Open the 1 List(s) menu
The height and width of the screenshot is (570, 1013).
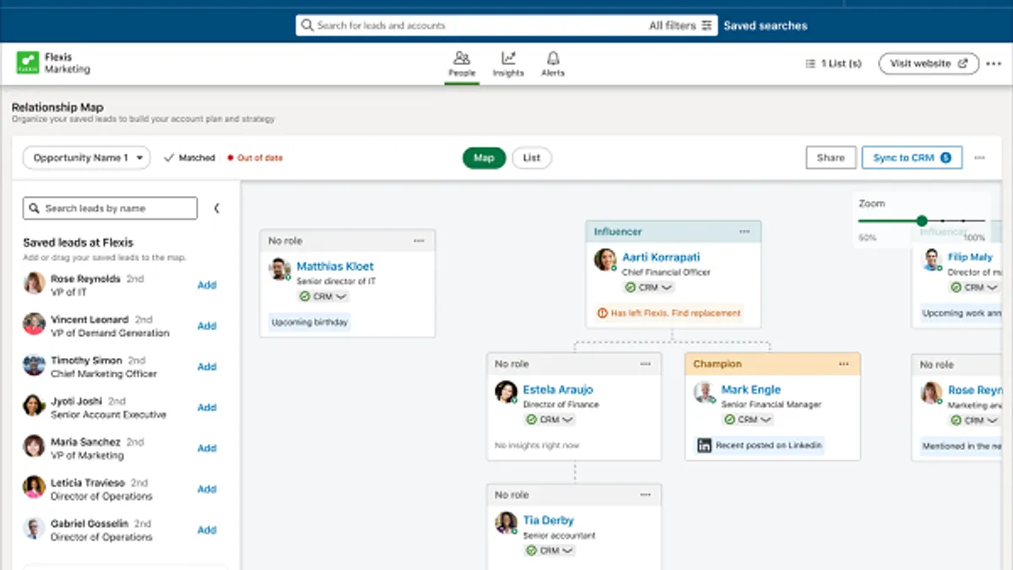click(833, 63)
